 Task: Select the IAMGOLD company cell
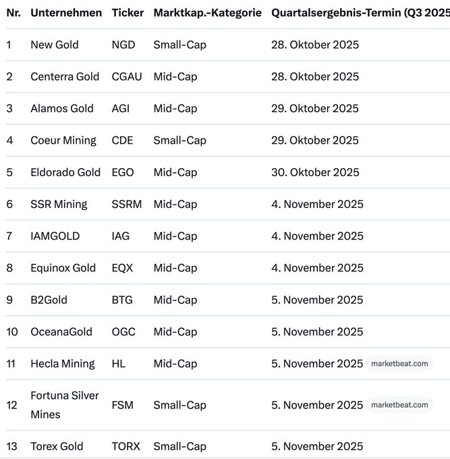[x=55, y=236]
